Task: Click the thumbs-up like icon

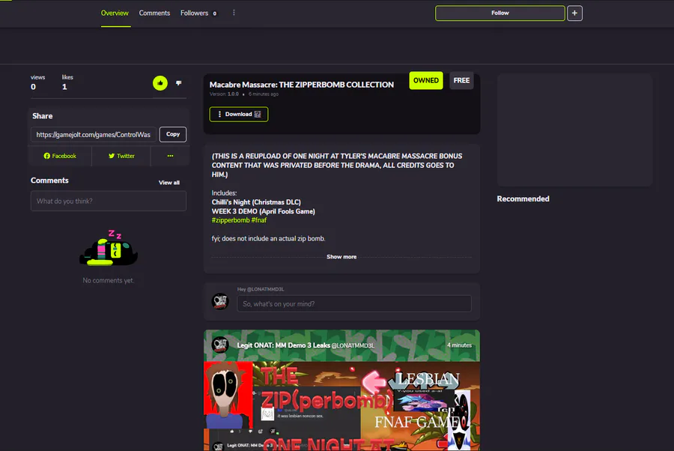Action: [160, 83]
